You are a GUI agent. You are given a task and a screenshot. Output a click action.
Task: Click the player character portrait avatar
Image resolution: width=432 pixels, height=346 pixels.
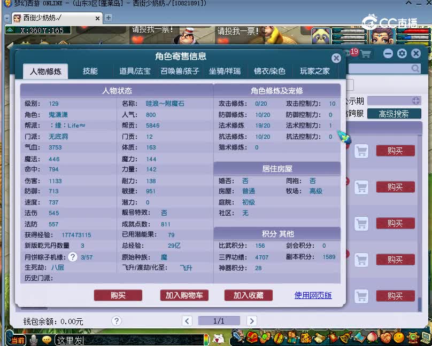point(382,36)
